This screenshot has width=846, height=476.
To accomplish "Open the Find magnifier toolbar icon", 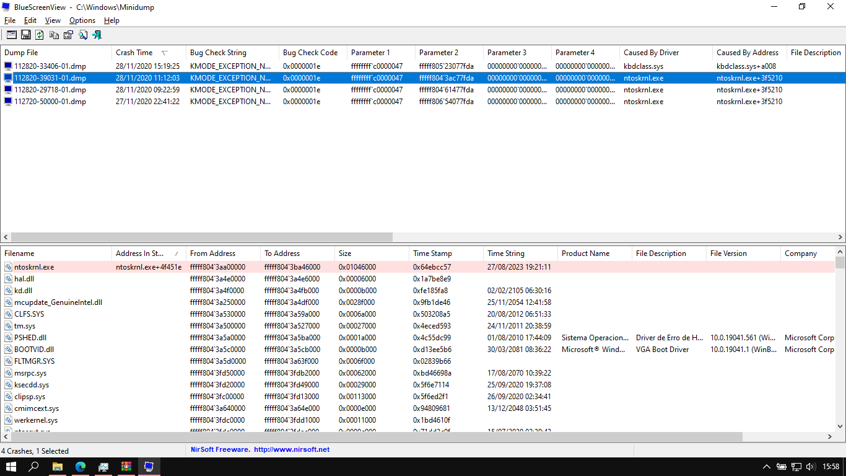I will pyautogui.click(x=82, y=35).
